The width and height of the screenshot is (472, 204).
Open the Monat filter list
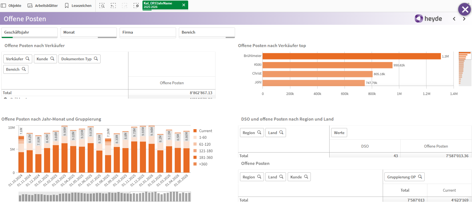[x=88, y=32]
